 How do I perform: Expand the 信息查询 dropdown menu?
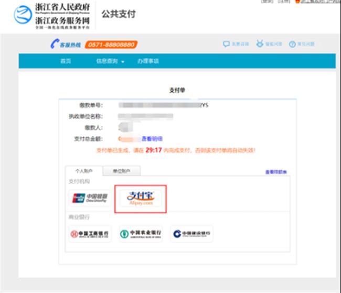click(x=110, y=61)
